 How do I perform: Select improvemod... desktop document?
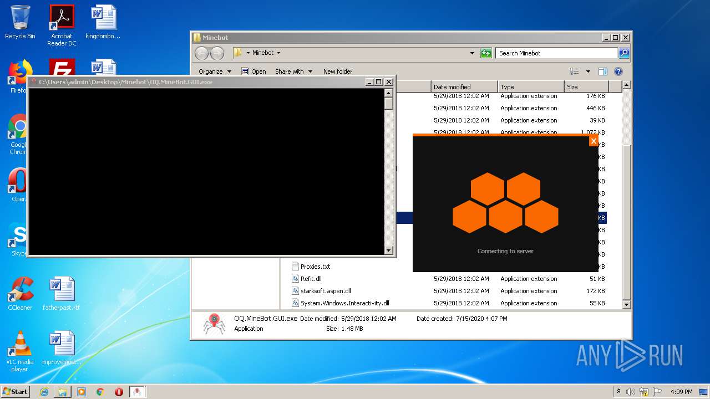tap(62, 348)
